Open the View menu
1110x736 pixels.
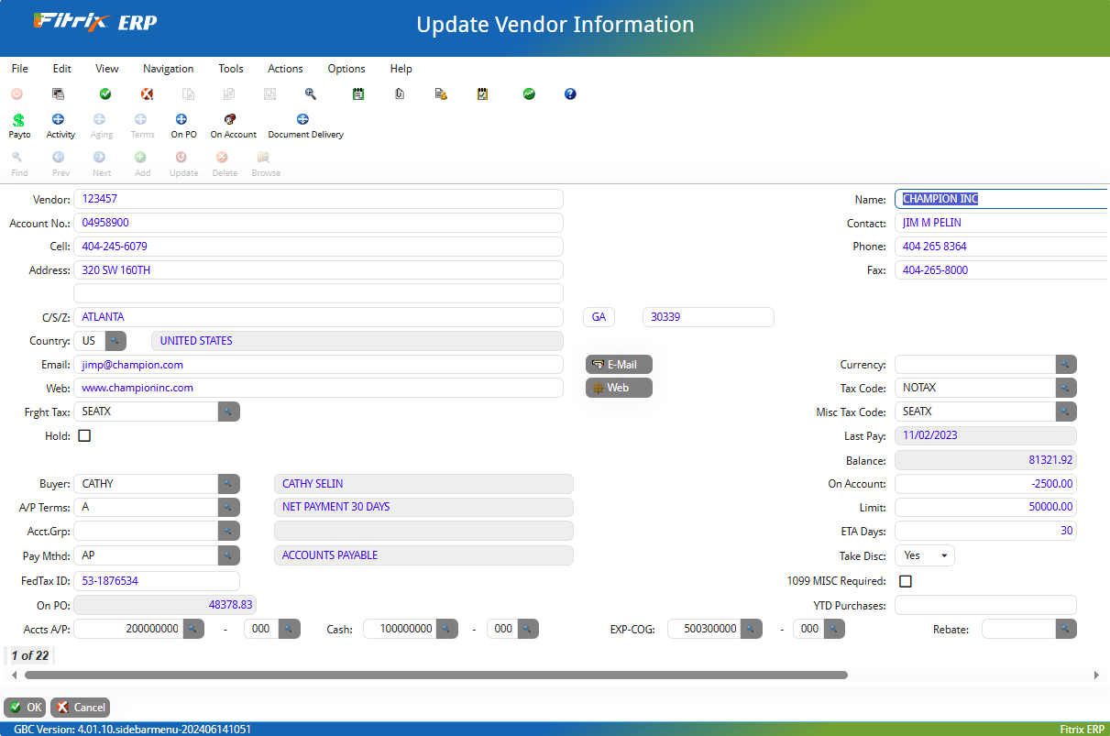[x=107, y=69]
